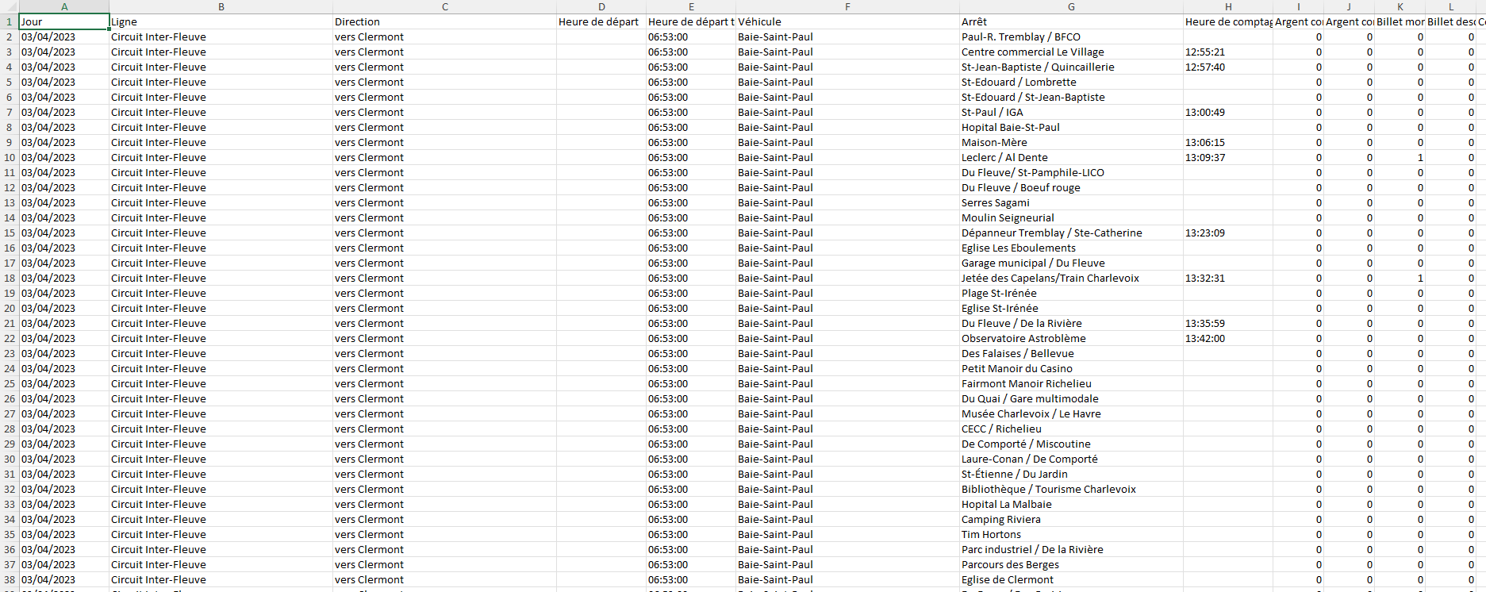The width and height of the screenshot is (1486, 592).
Task: Click time cell '13:35:59'
Action: [x=1228, y=323]
